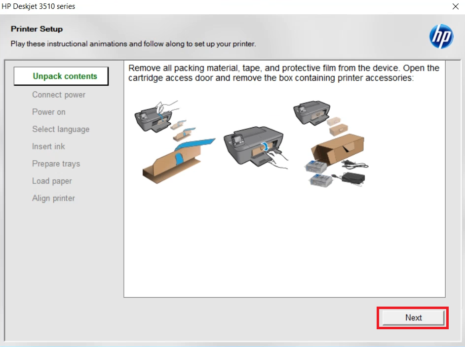Go to the Connect power step
Image resolution: width=465 pixels, height=347 pixels.
pyautogui.click(x=59, y=95)
